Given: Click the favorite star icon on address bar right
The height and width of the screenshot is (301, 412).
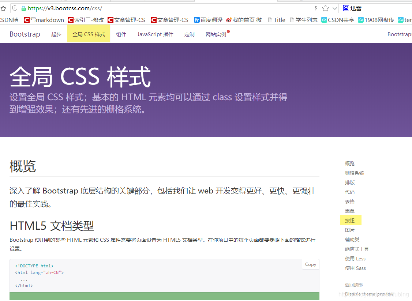Looking at the screenshot, I should pyautogui.click(x=325, y=8).
